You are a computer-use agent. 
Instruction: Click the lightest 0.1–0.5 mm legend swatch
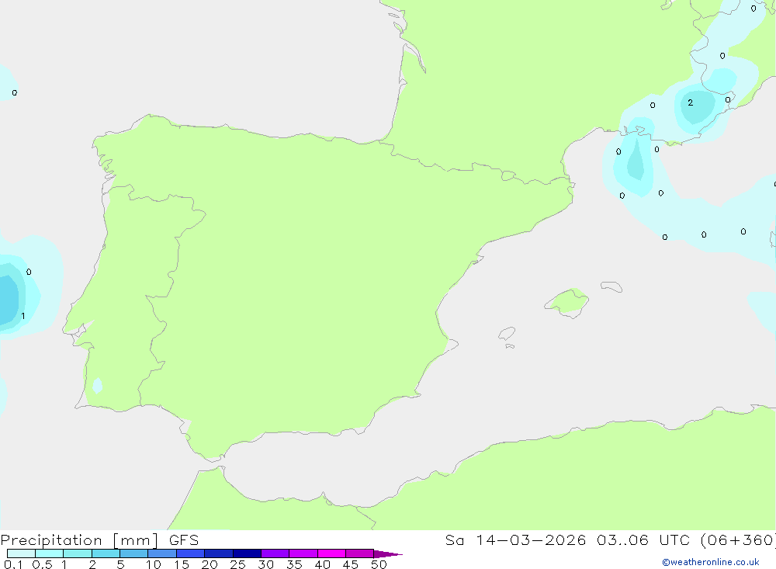pos(21,553)
